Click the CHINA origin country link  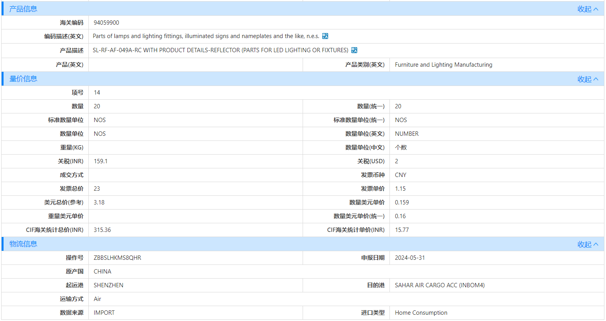[102, 271]
